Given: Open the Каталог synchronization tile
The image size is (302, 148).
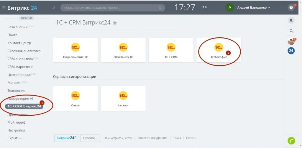Looking at the screenshot, I should point(123,98).
